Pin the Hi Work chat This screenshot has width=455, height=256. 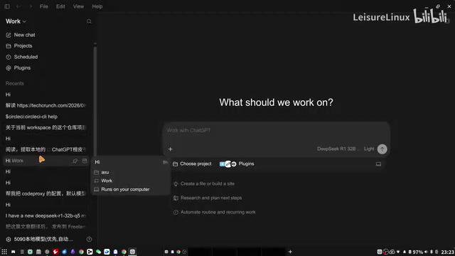pyautogui.click(x=75, y=161)
